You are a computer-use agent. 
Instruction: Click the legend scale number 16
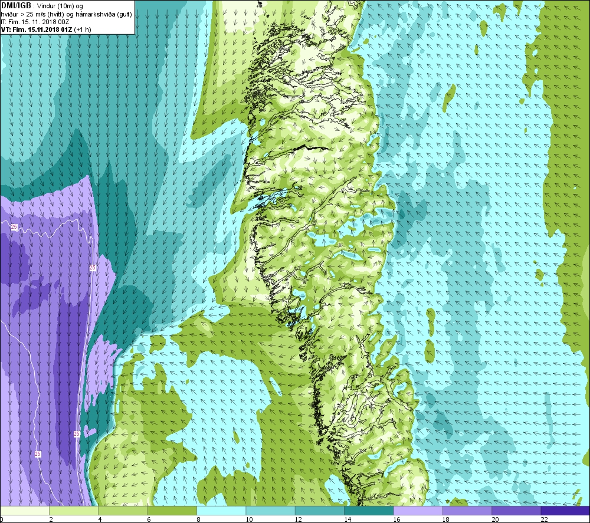point(396,519)
